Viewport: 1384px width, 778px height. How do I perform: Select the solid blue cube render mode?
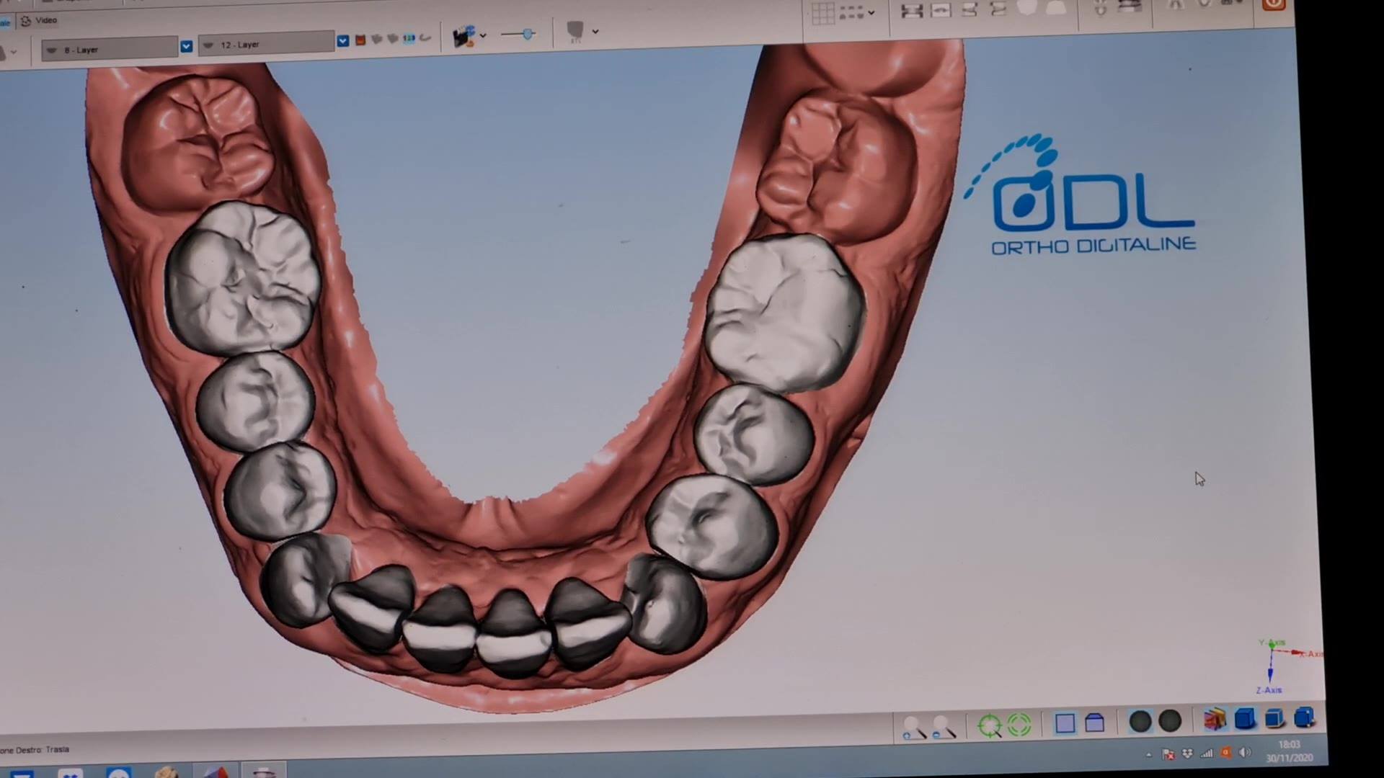coord(1245,718)
